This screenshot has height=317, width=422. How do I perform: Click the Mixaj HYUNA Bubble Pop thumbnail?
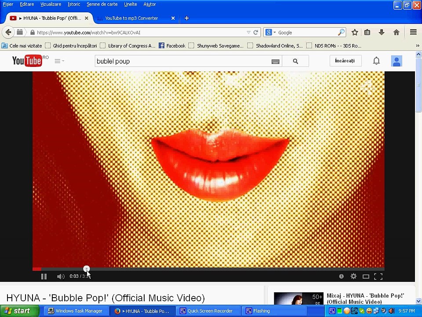pos(298,299)
